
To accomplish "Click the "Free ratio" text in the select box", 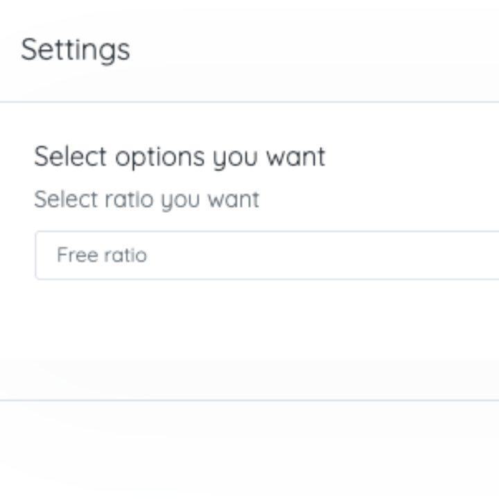I will [x=102, y=255].
